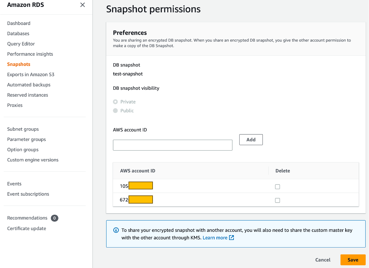The width and height of the screenshot is (369, 268).
Task: Go to Automated backups
Action: coord(29,85)
